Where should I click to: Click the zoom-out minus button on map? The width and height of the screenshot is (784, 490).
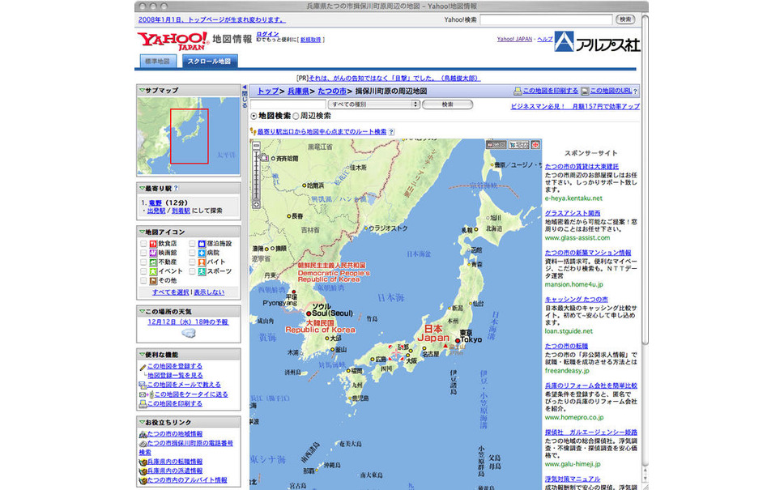[256, 146]
